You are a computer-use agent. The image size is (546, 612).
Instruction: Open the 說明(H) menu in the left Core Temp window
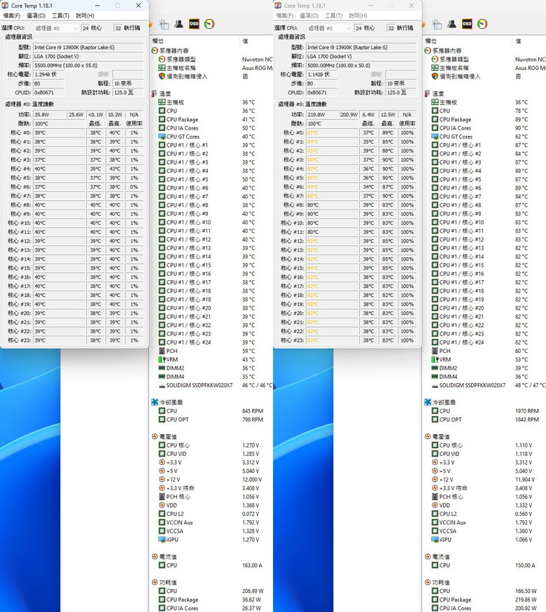click(x=85, y=15)
